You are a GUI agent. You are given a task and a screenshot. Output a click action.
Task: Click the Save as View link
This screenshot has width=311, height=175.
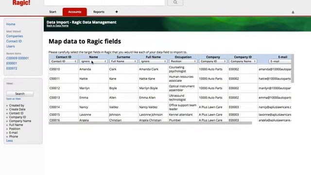click(13, 99)
